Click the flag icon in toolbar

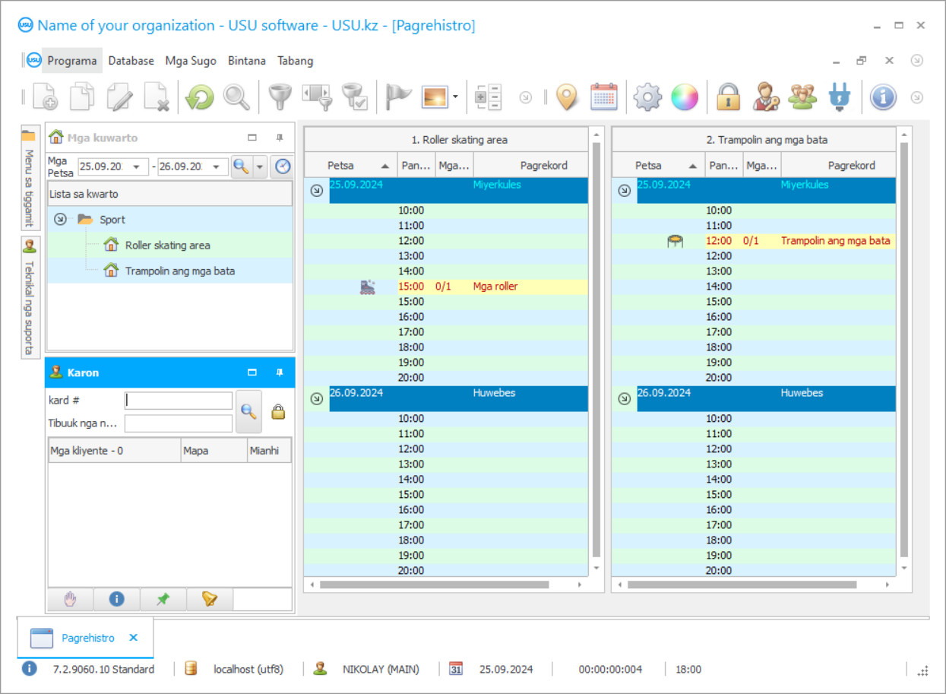pyautogui.click(x=397, y=97)
